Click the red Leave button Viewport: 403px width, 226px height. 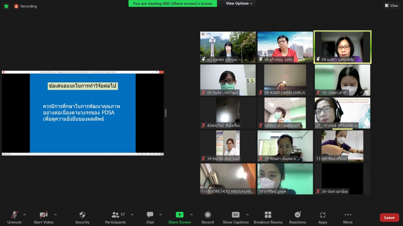pyautogui.click(x=389, y=218)
